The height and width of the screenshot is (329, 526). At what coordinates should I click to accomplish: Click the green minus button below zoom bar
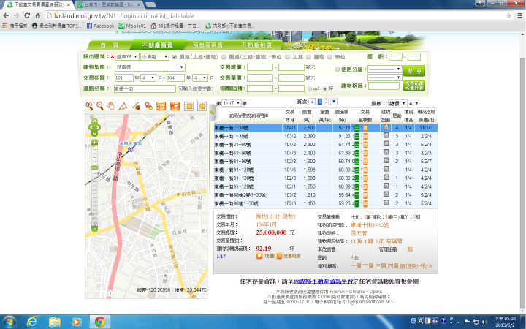(x=94, y=229)
